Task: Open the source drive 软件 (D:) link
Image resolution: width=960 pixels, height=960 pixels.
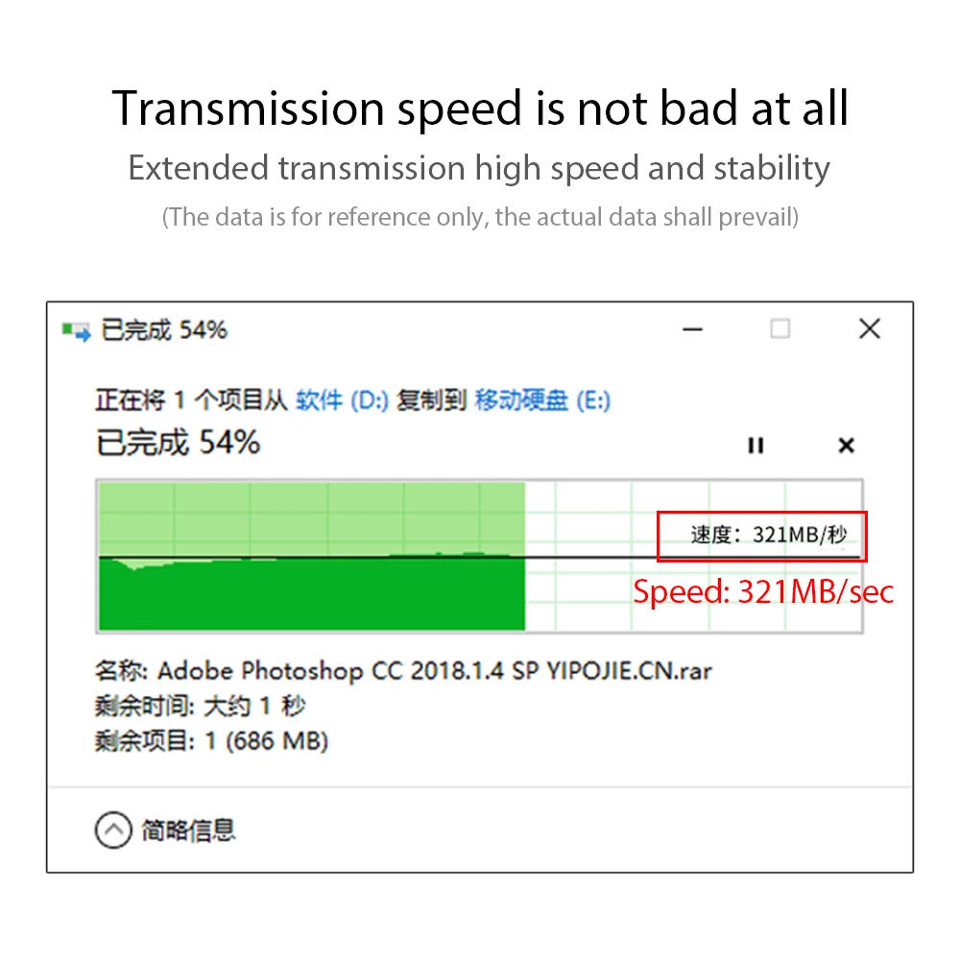Action: click(x=342, y=400)
